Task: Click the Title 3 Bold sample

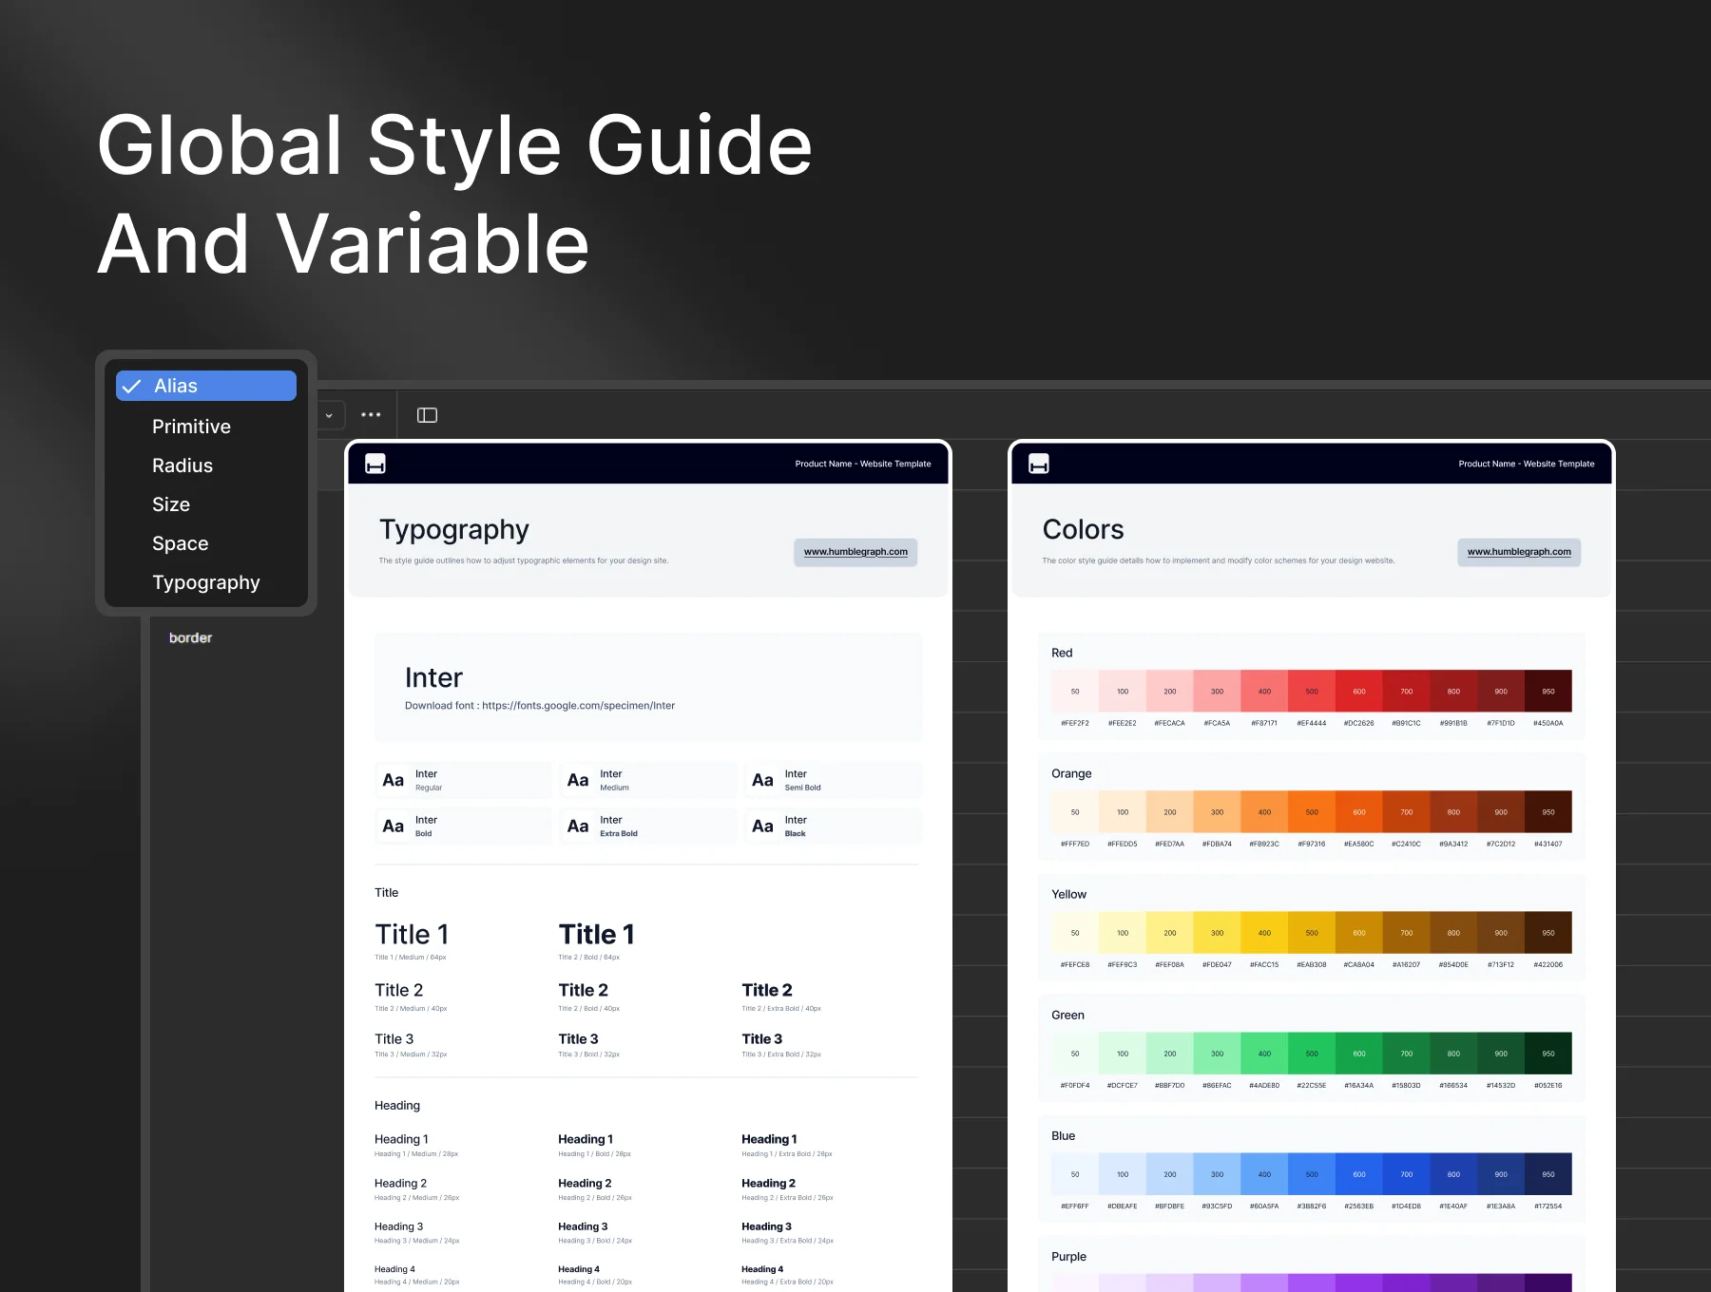Action: (x=578, y=1039)
